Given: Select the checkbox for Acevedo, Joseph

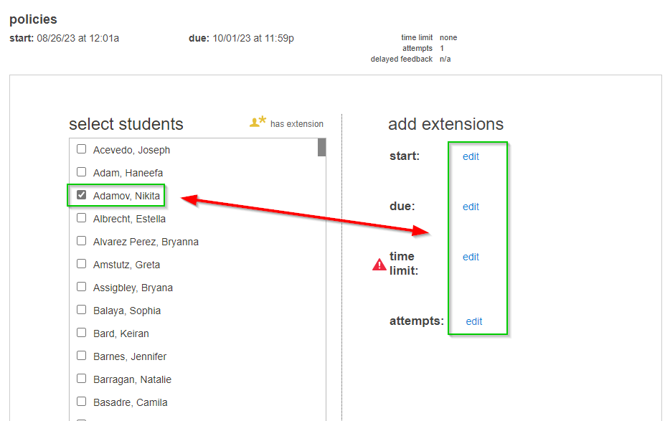Looking at the screenshot, I should (x=81, y=149).
